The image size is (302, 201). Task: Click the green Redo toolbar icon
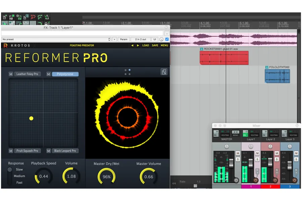40,17
